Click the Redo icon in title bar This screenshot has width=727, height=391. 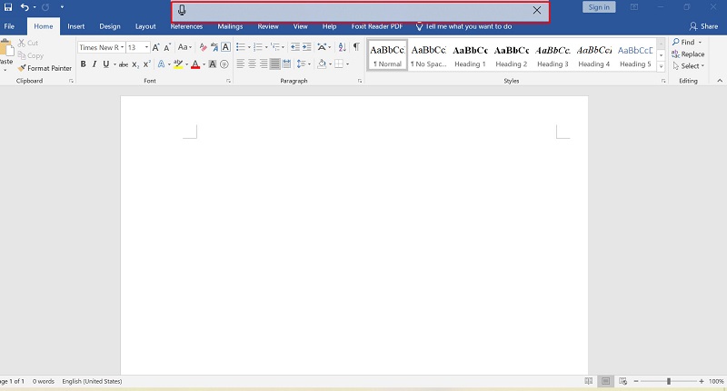pos(45,7)
